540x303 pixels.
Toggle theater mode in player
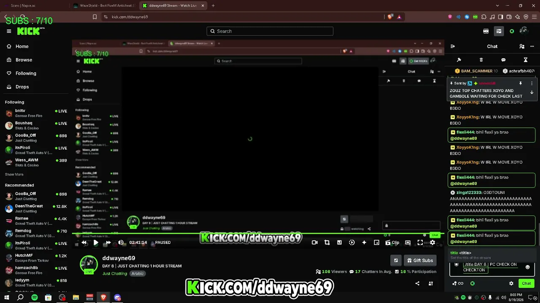coord(408,242)
